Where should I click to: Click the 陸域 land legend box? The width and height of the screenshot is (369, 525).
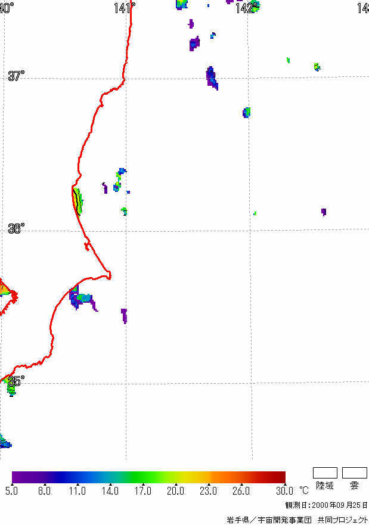[325, 473]
